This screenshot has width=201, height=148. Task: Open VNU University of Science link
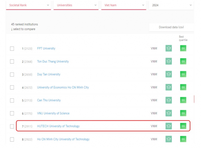[x=53, y=113]
